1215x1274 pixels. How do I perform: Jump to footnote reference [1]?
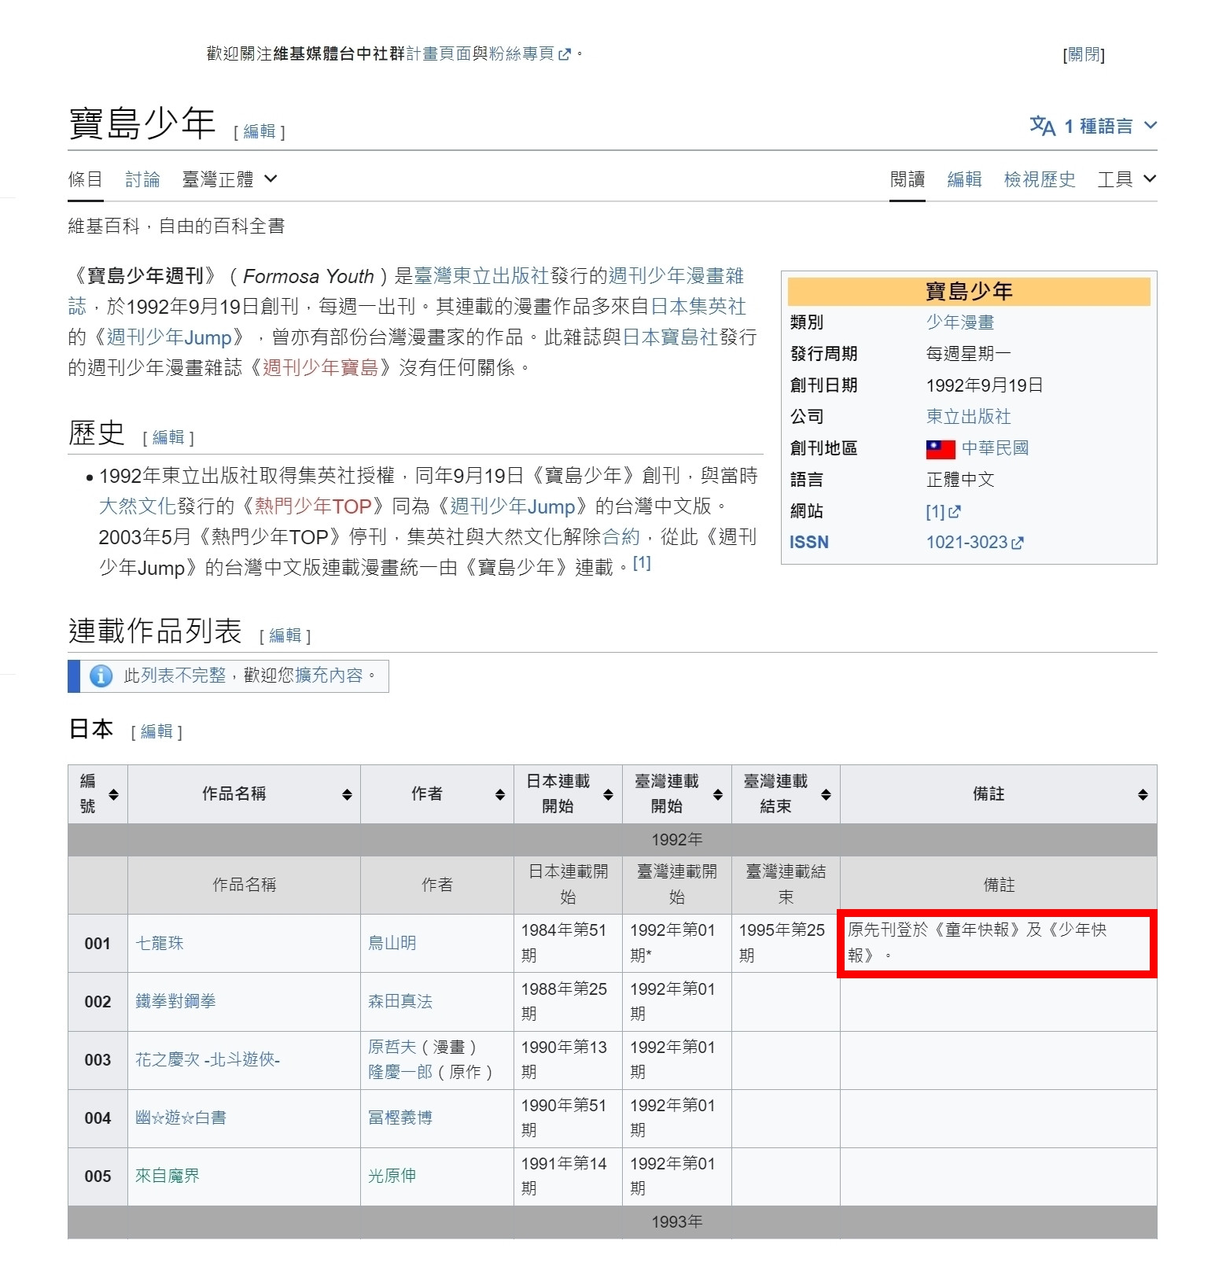(x=642, y=563)
